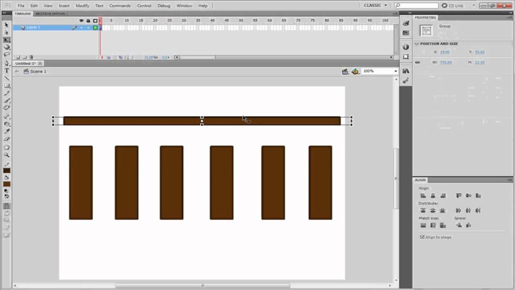Image resolution: width=515 pixels, height=290 pixels.
Task: Open the Commands menu
Action: (x=120, y=6)
